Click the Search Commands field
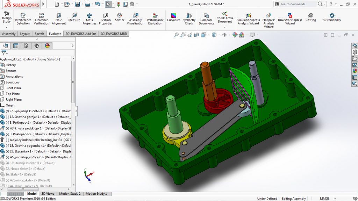The image size is (358, 201). click(x=299, y=4)
